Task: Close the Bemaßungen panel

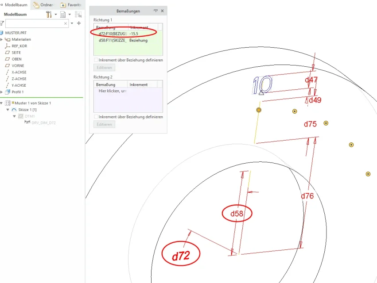Action: [162, 11]
